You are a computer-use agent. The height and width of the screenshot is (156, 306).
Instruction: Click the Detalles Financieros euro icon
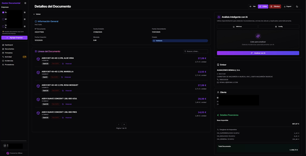(218, 115)
